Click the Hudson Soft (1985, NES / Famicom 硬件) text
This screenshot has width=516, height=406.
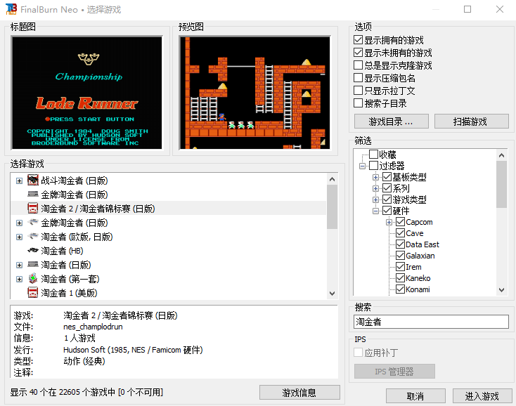point(133,350)
